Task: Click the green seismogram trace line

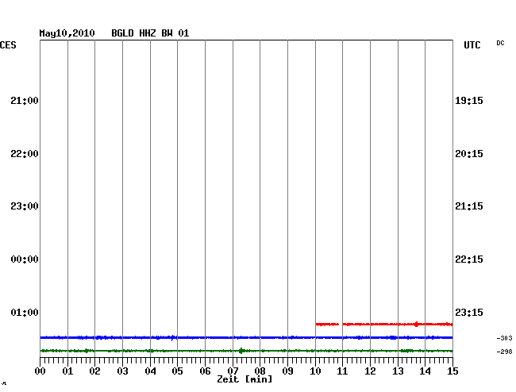Action: [159, 350]
